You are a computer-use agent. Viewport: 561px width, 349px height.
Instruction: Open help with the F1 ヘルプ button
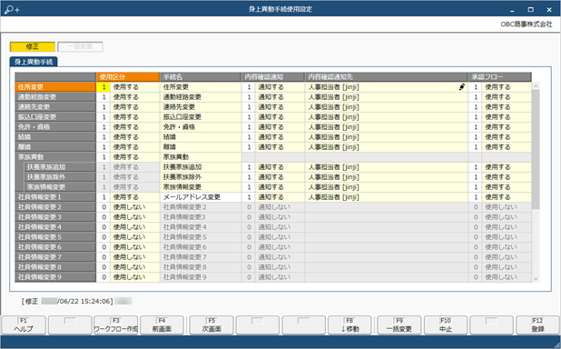[x=24, y=325]
